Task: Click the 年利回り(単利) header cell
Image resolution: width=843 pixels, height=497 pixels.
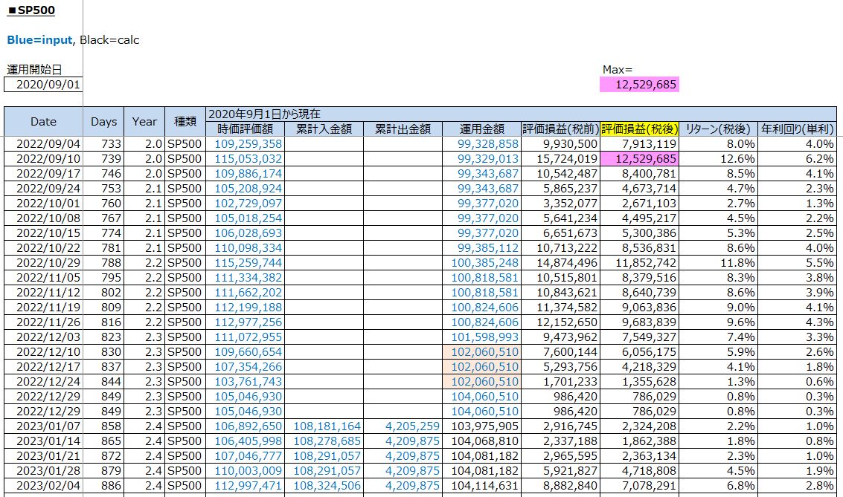Action: pyautogui.click(x=798, y=129)
